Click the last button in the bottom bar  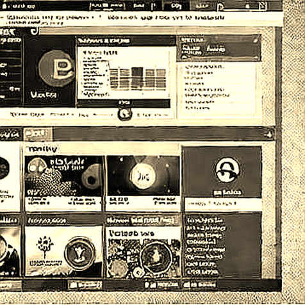tap(200, 284)
